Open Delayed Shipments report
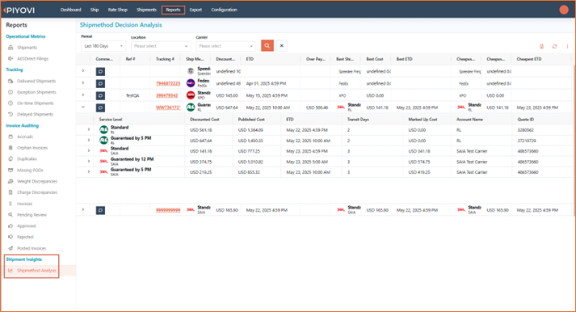The height and width of the screenshot is (312, 576). pyautogui.click(x=35, y=114)
